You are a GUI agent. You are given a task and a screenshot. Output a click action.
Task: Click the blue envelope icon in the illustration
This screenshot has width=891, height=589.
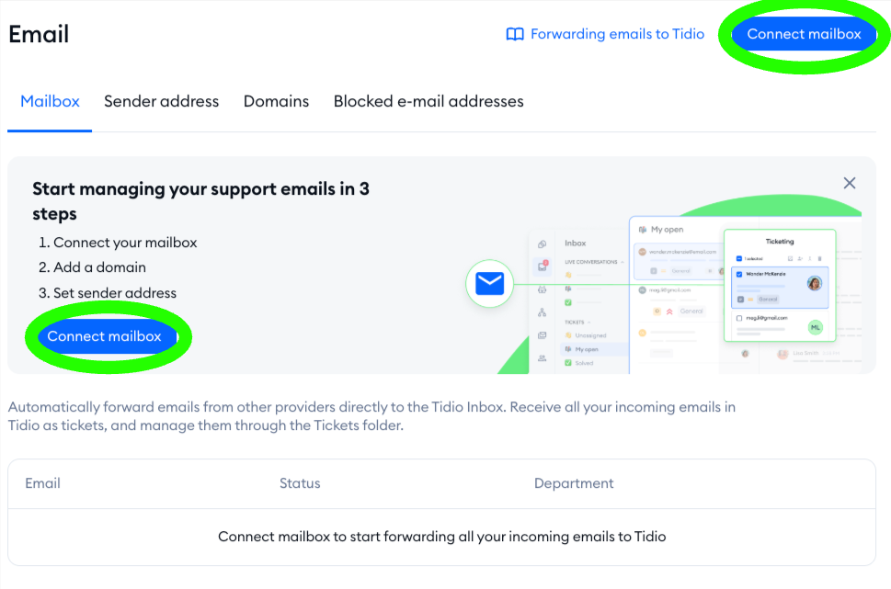pos(490,284)
